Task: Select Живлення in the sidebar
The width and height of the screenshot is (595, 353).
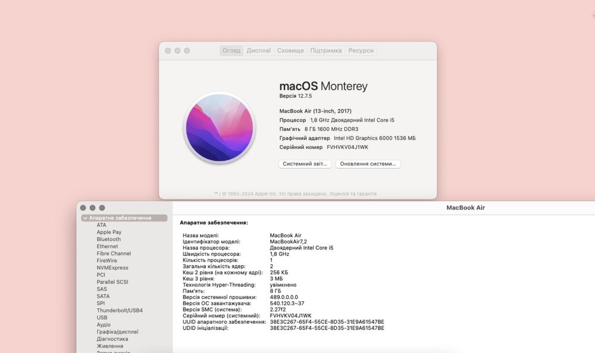Action: (109, 346)
